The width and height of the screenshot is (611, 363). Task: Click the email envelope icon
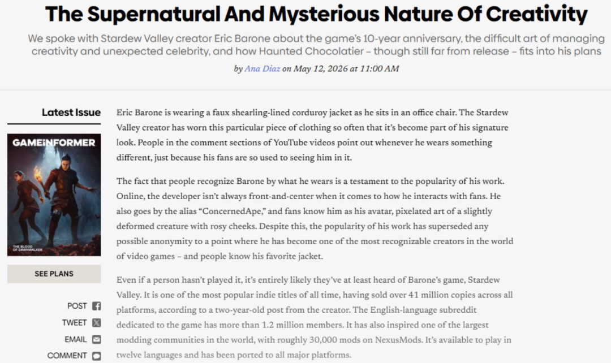[96, 340]
